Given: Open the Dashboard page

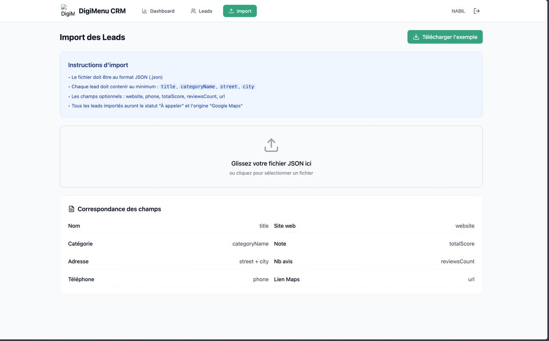Looking at the screenshot, I should pos(158,11).
